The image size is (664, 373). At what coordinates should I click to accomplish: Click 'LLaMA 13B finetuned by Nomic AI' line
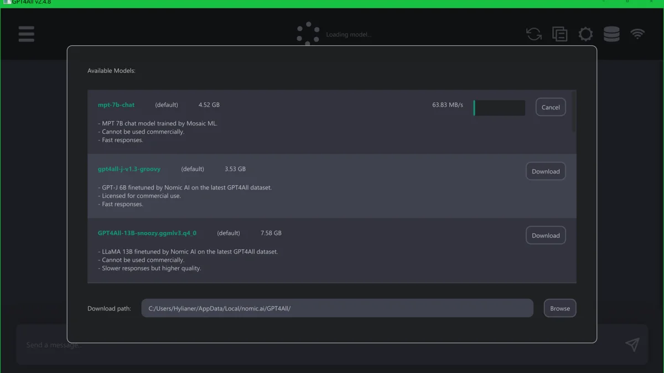coord(188,252)
